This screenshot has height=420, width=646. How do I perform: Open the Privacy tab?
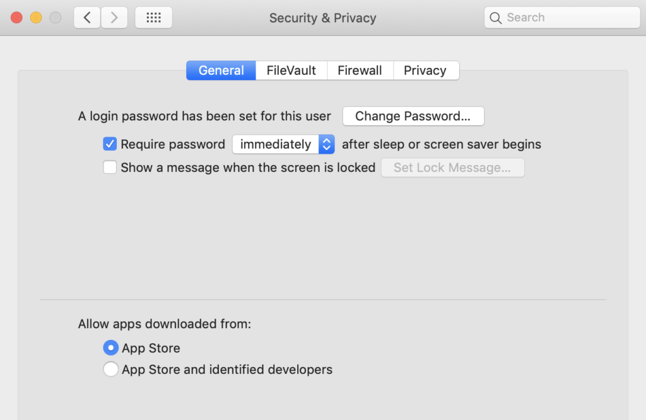point(425,71)
